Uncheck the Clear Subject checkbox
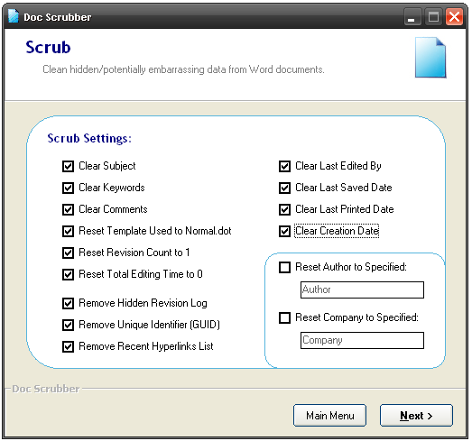 68,166
